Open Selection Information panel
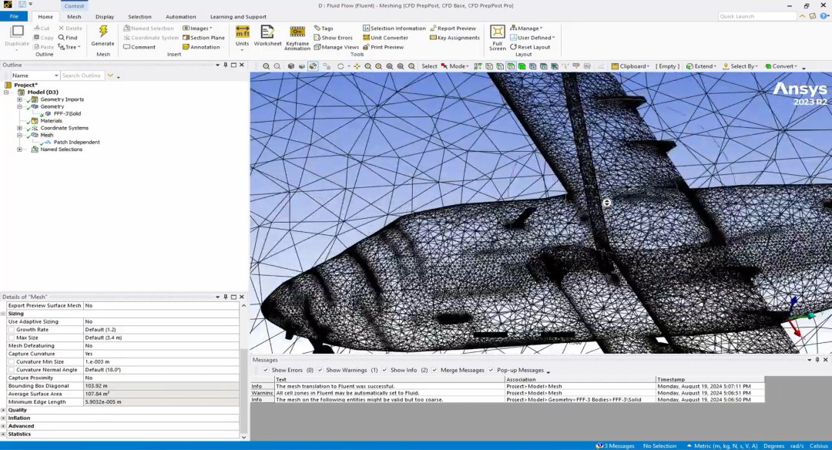This screenshot has height=450, width=832. pos(394,28)
